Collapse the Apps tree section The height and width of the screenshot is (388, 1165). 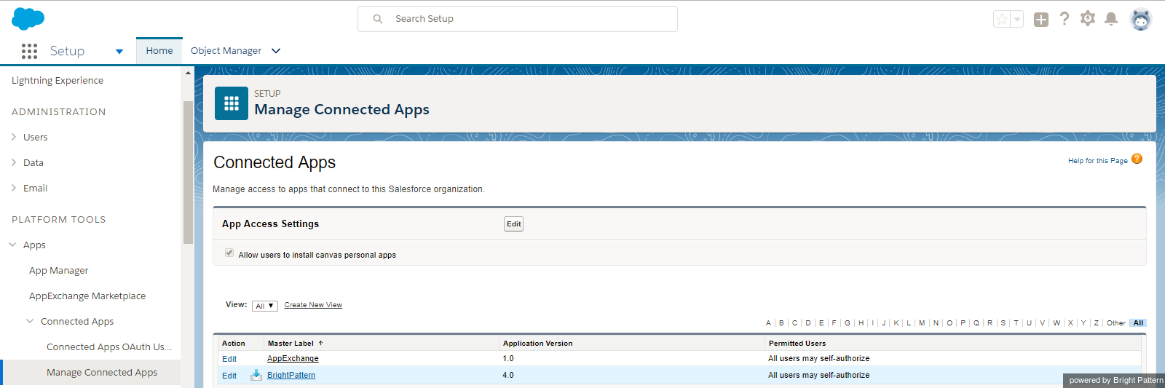(x=12, y=245)
